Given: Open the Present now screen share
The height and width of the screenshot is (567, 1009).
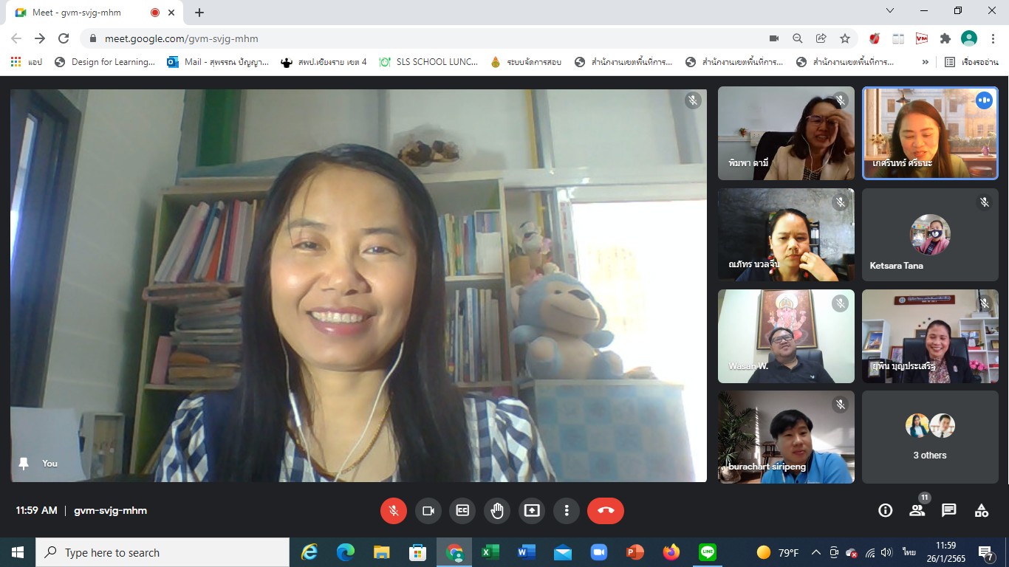Looking at the screenshot, I should click(x=532, y=510).
